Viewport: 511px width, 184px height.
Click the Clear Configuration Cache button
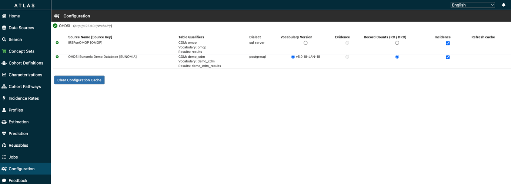79,80
